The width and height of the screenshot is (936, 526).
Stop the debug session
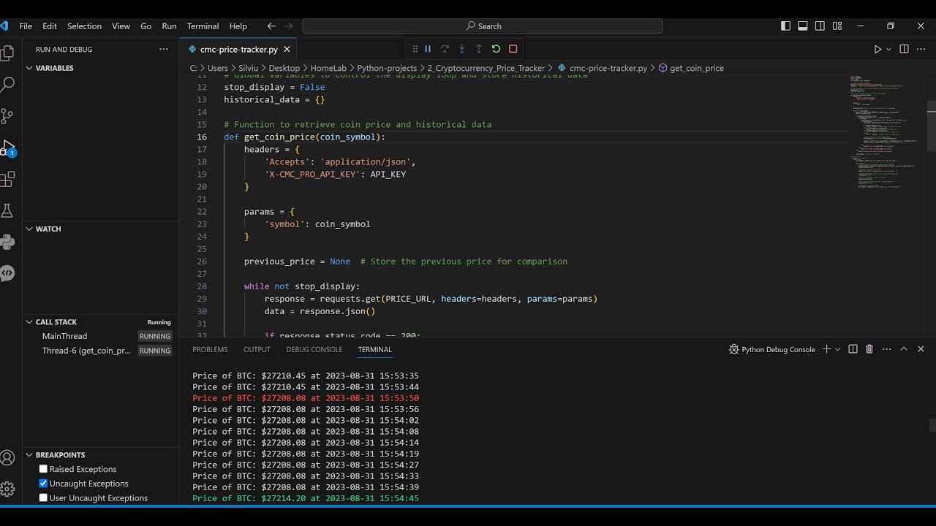pyautogui.click(x=513, y=49)
